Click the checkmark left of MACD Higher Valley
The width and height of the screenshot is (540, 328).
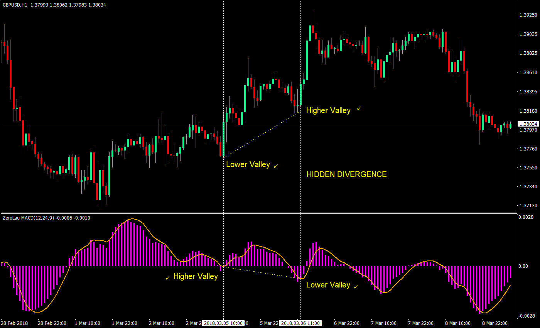[x=167, y=278]
